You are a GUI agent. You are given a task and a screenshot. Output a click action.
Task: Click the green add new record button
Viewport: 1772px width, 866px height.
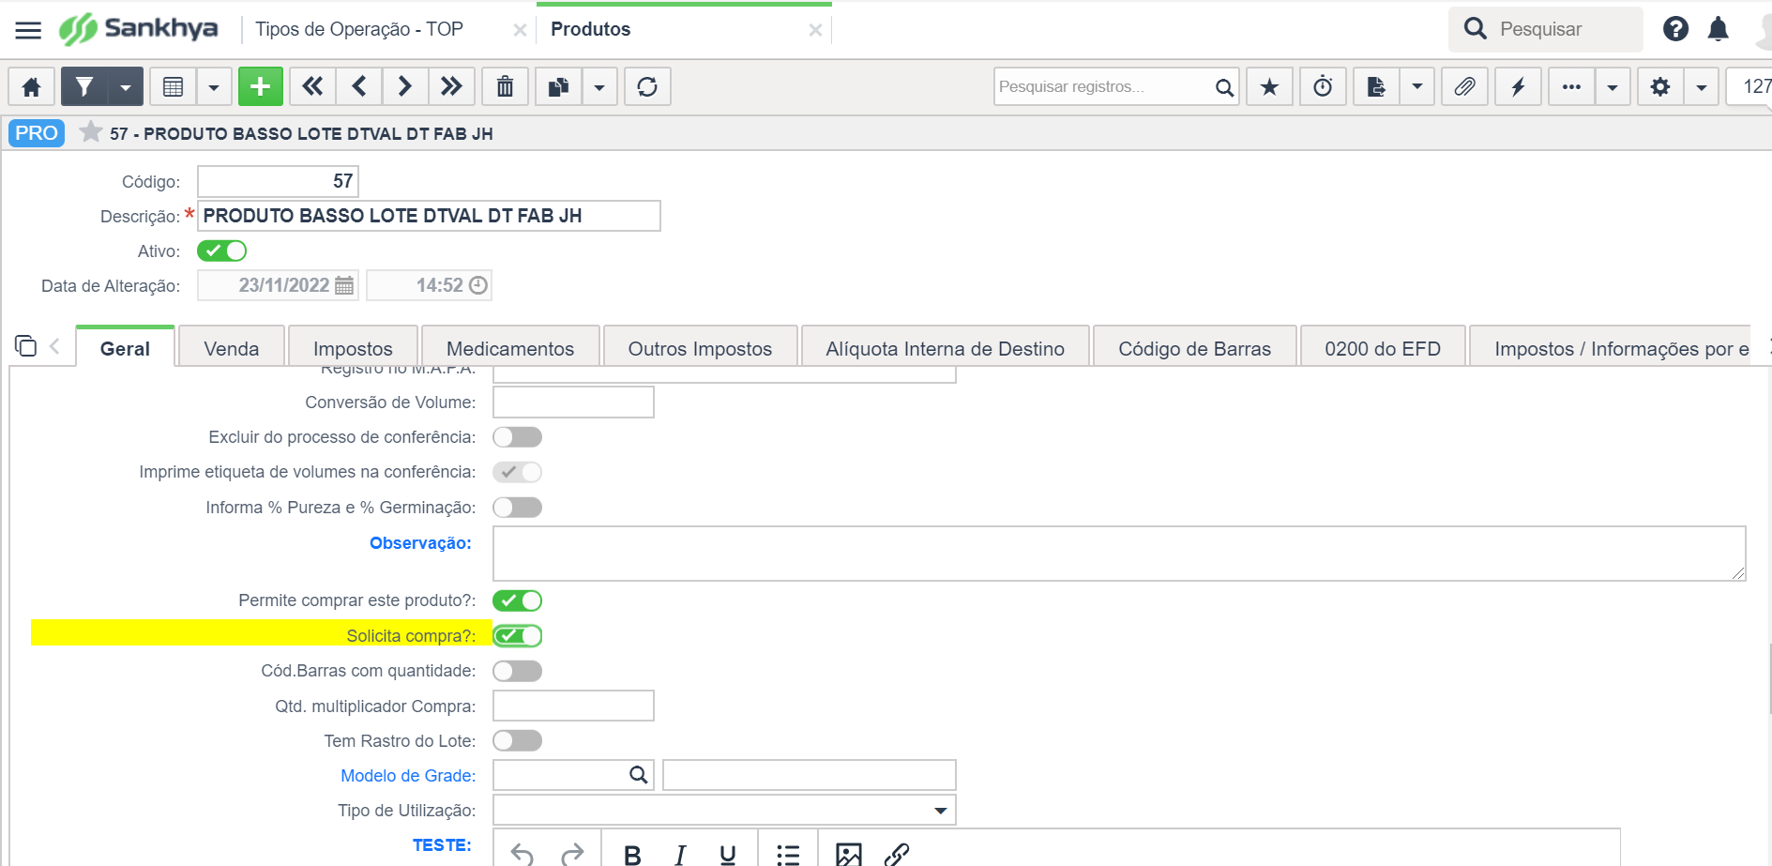tap(260, 86)
